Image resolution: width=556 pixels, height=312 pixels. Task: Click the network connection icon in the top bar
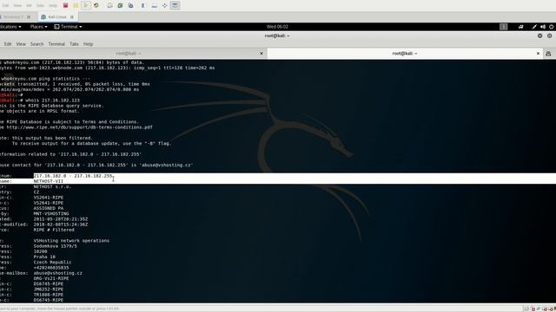click(x=521, y=27)
